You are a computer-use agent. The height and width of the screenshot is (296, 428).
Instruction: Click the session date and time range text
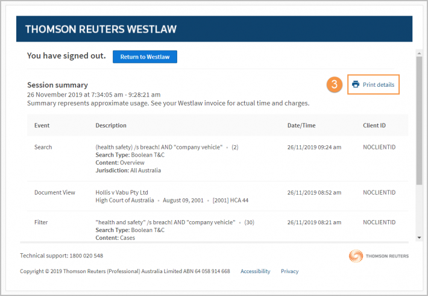(x=93, y=95)
